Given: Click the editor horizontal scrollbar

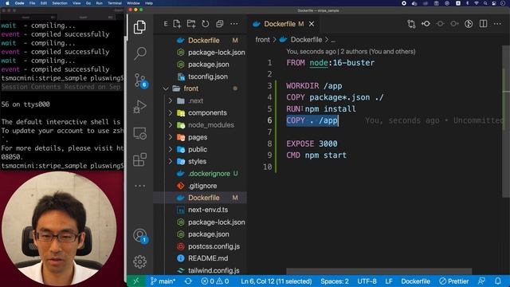Looking at the screenshot, I should [379, 271].
